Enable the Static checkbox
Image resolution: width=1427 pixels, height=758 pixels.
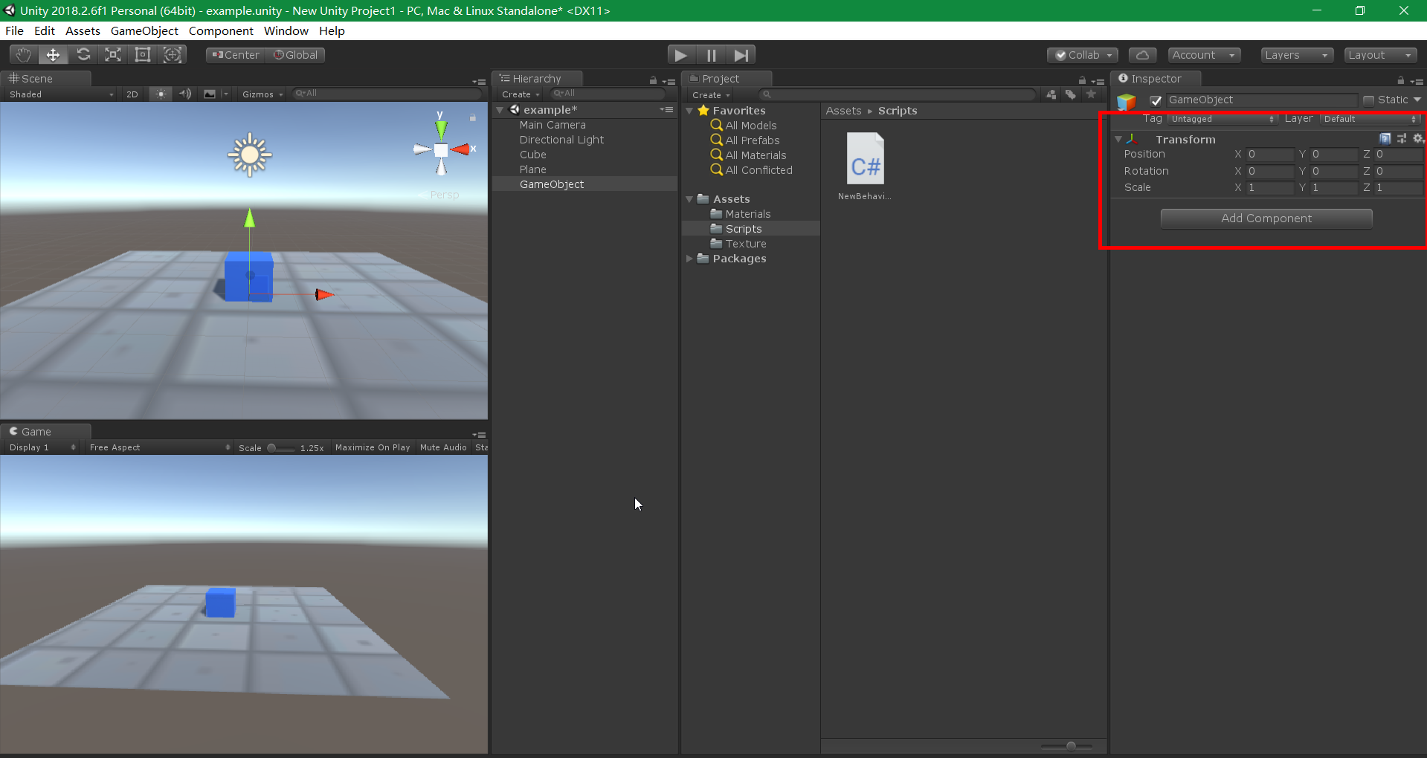[1368, 100]
